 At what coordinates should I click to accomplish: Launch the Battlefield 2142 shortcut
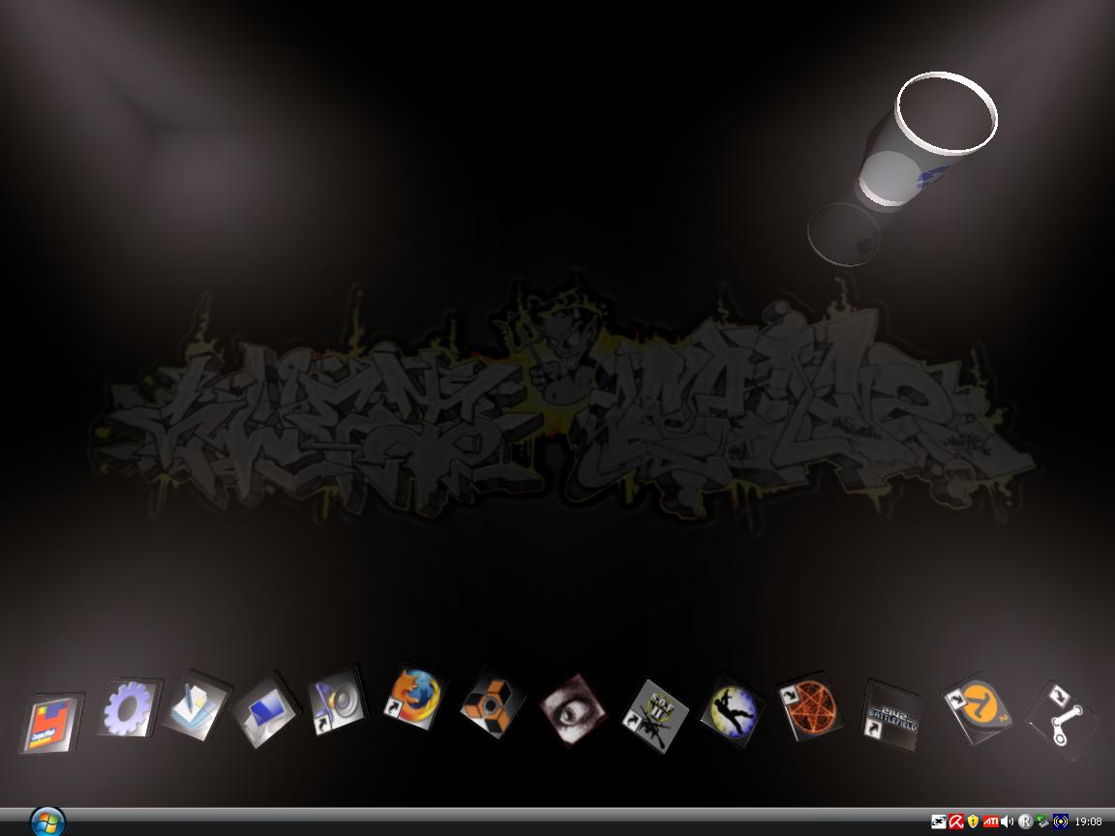click(x=891, y=715)
